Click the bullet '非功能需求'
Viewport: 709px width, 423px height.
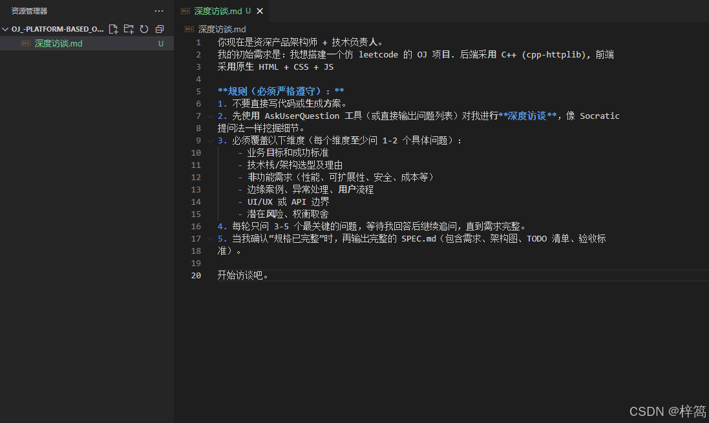coord(270,177)
